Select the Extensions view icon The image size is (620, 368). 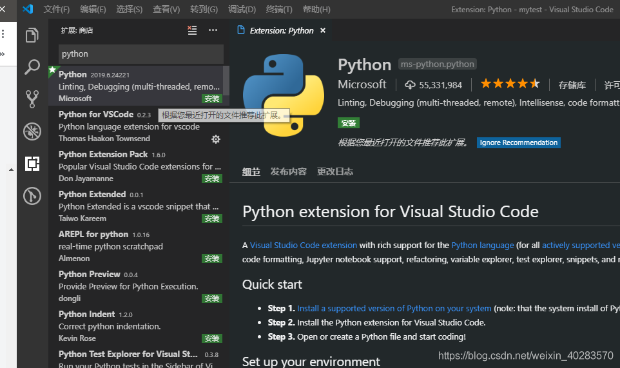tap(32, 164)
